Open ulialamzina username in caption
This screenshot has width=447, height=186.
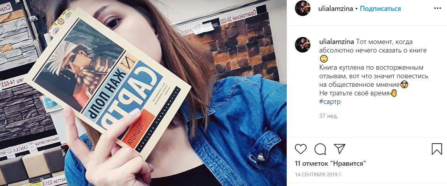pos(337,42)
